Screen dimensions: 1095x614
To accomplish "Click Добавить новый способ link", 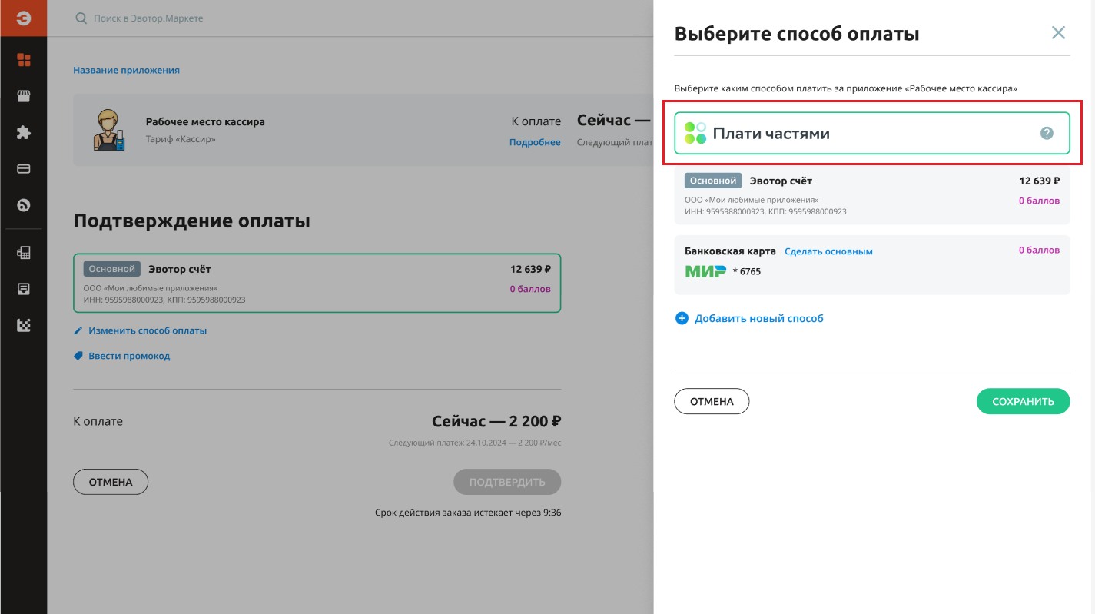I will coord(759,318).
